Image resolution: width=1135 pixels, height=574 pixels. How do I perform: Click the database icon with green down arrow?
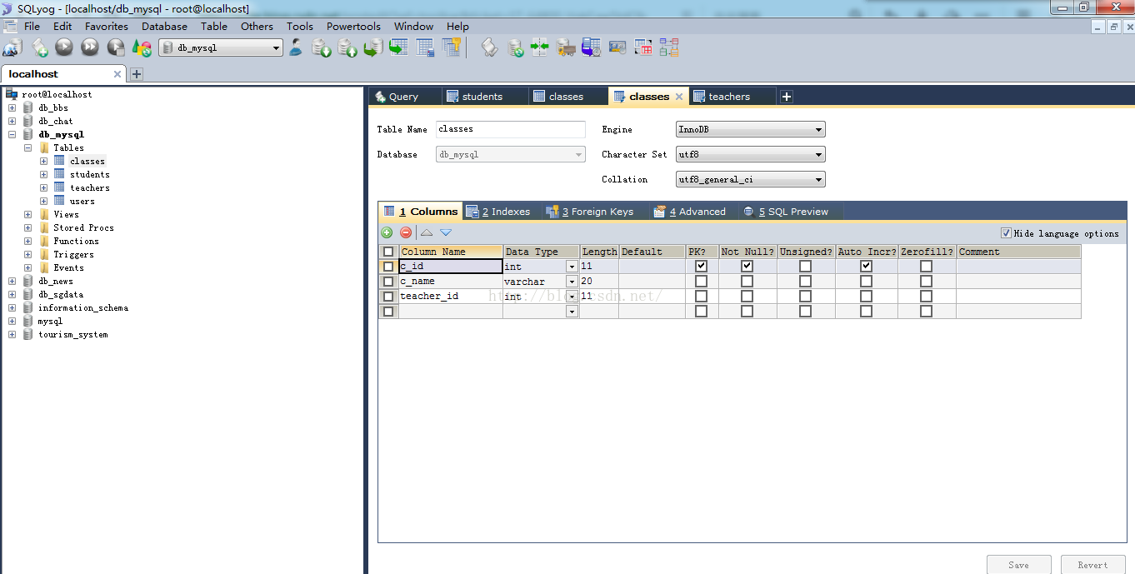pos(322,47)
